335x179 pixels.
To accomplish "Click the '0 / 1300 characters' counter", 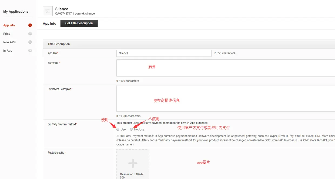I will 128,116.
